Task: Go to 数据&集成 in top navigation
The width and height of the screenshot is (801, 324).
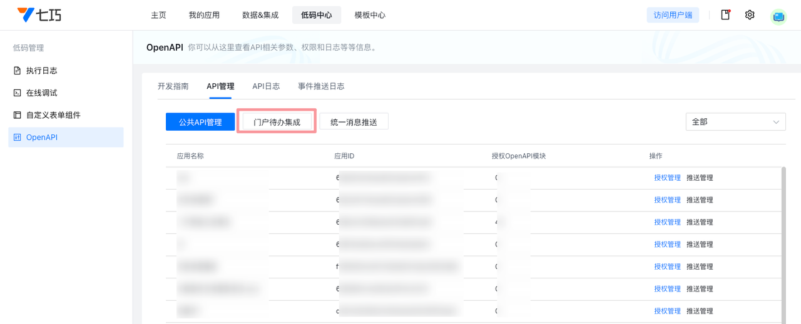Action: [260, 15]
